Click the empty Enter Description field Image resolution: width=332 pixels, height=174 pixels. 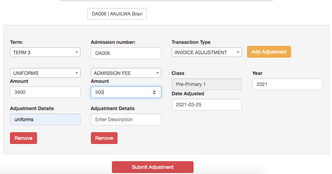(x=126, y=119)
